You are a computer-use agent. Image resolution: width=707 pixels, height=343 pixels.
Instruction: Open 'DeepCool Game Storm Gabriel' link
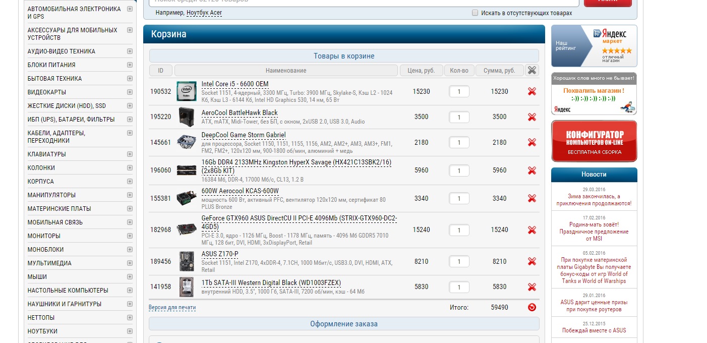244,135
